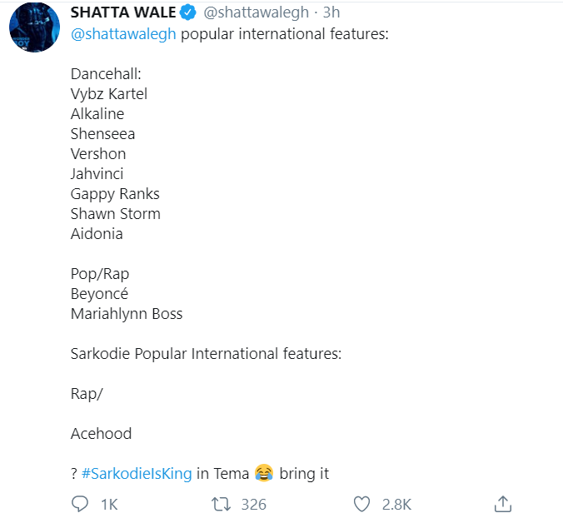Open the tweet's 3h timestamp
Viewport: 563px width, 523px height.
pos(331,12)
